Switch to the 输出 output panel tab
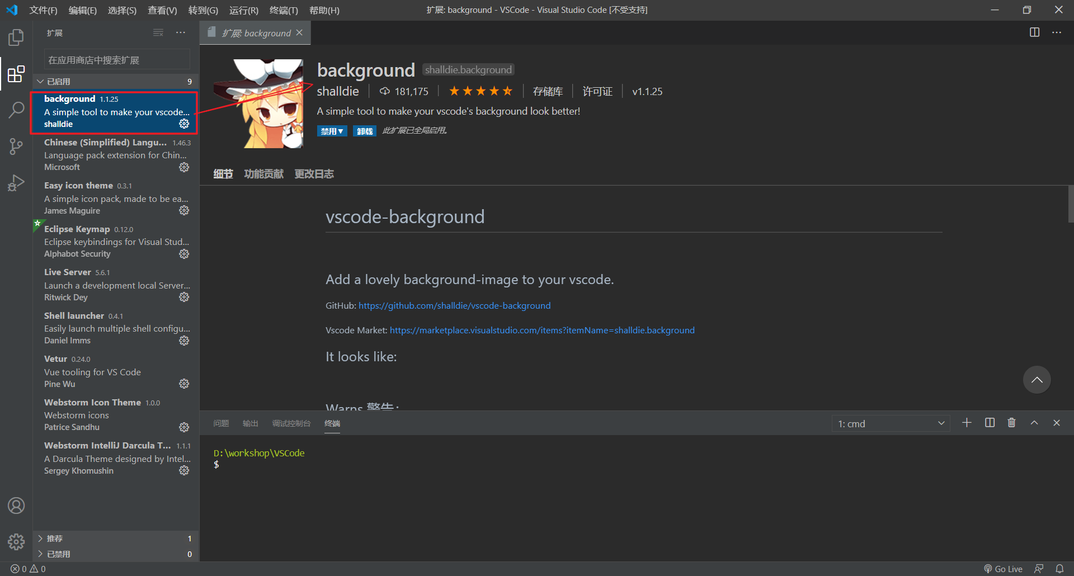This screenshot has height=576, width=1074. (x=251, y=423)
